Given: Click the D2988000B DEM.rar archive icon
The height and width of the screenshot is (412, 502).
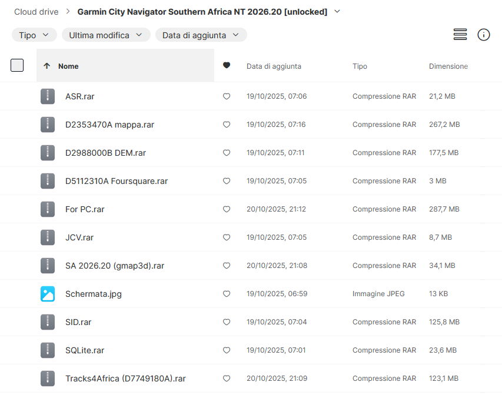Looking at the screenshot, I should (x=48, y=153).
